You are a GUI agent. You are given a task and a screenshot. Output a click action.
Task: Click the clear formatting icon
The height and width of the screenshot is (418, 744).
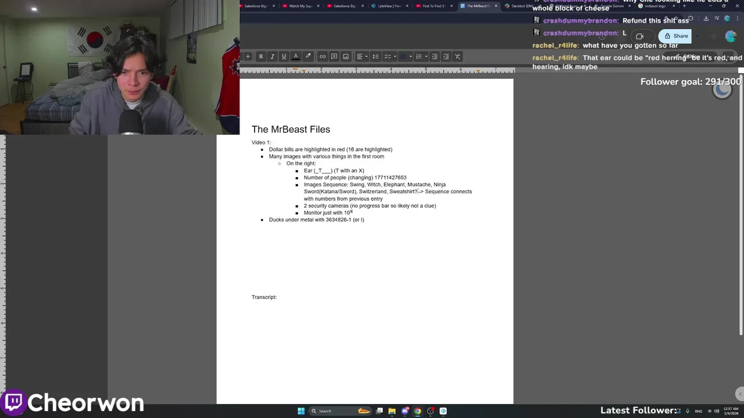[457, 56]
